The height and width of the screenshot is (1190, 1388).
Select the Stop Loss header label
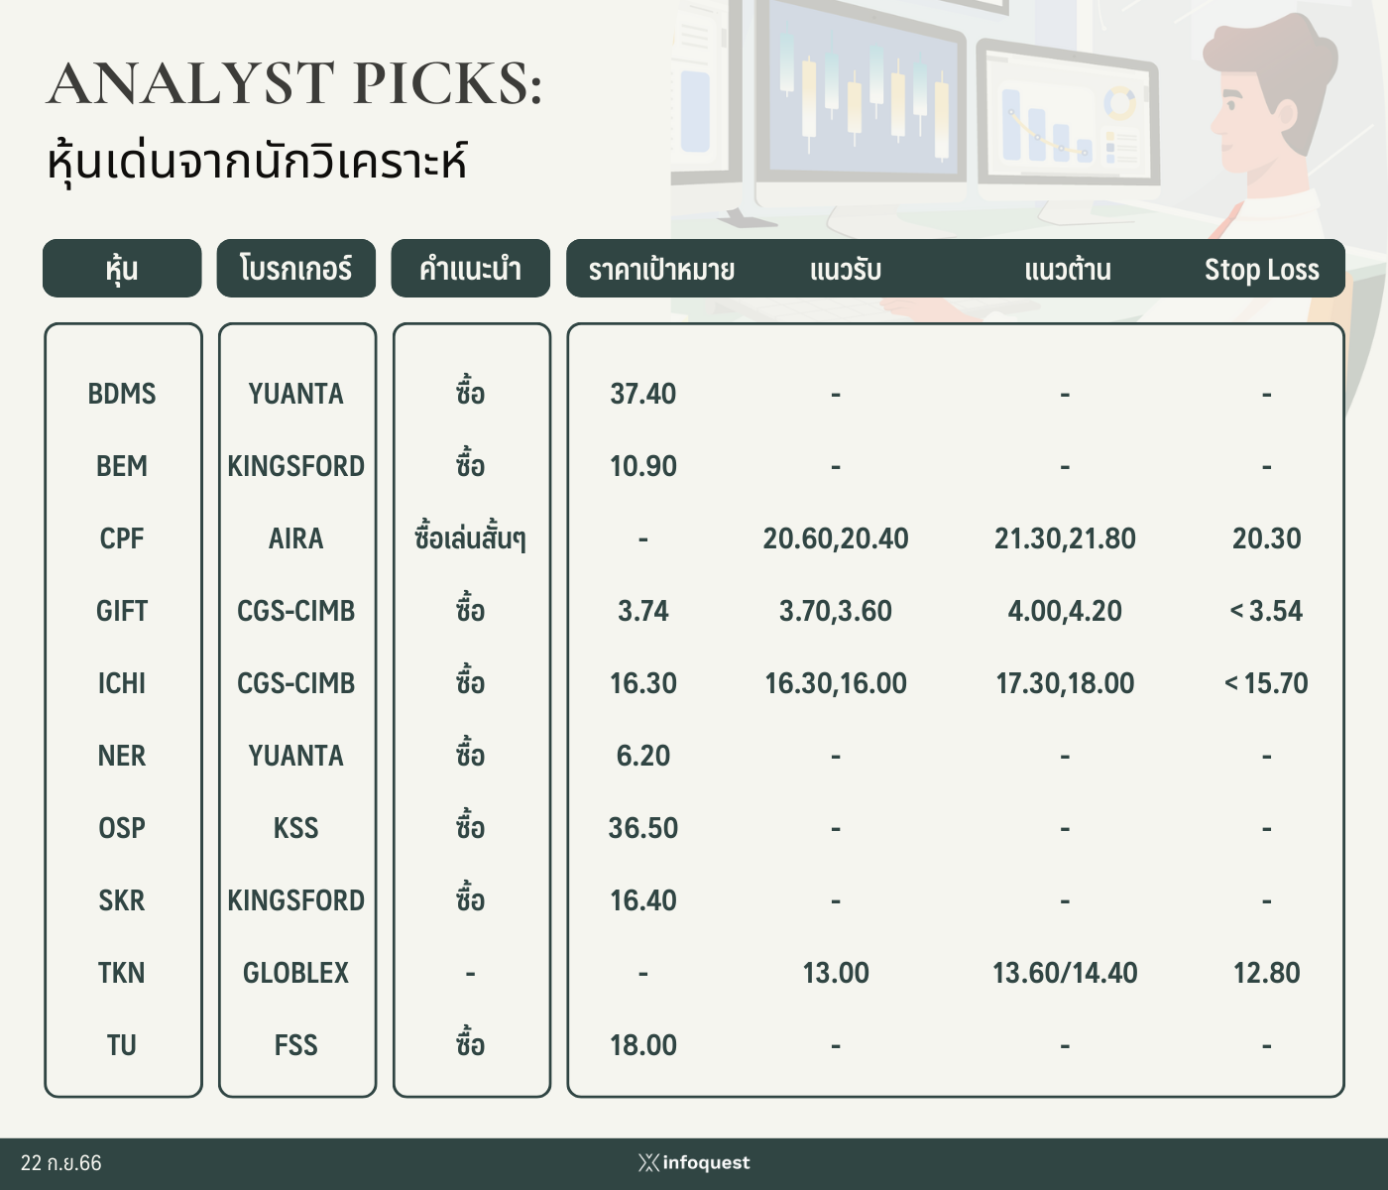(1261, 270)
